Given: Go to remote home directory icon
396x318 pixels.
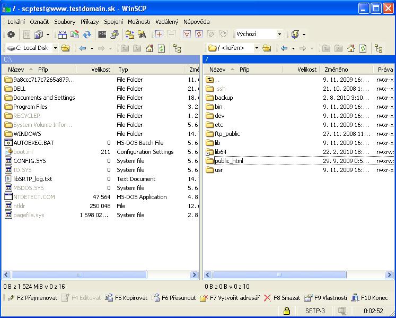Looking at the screenshot, I should 351,48.
